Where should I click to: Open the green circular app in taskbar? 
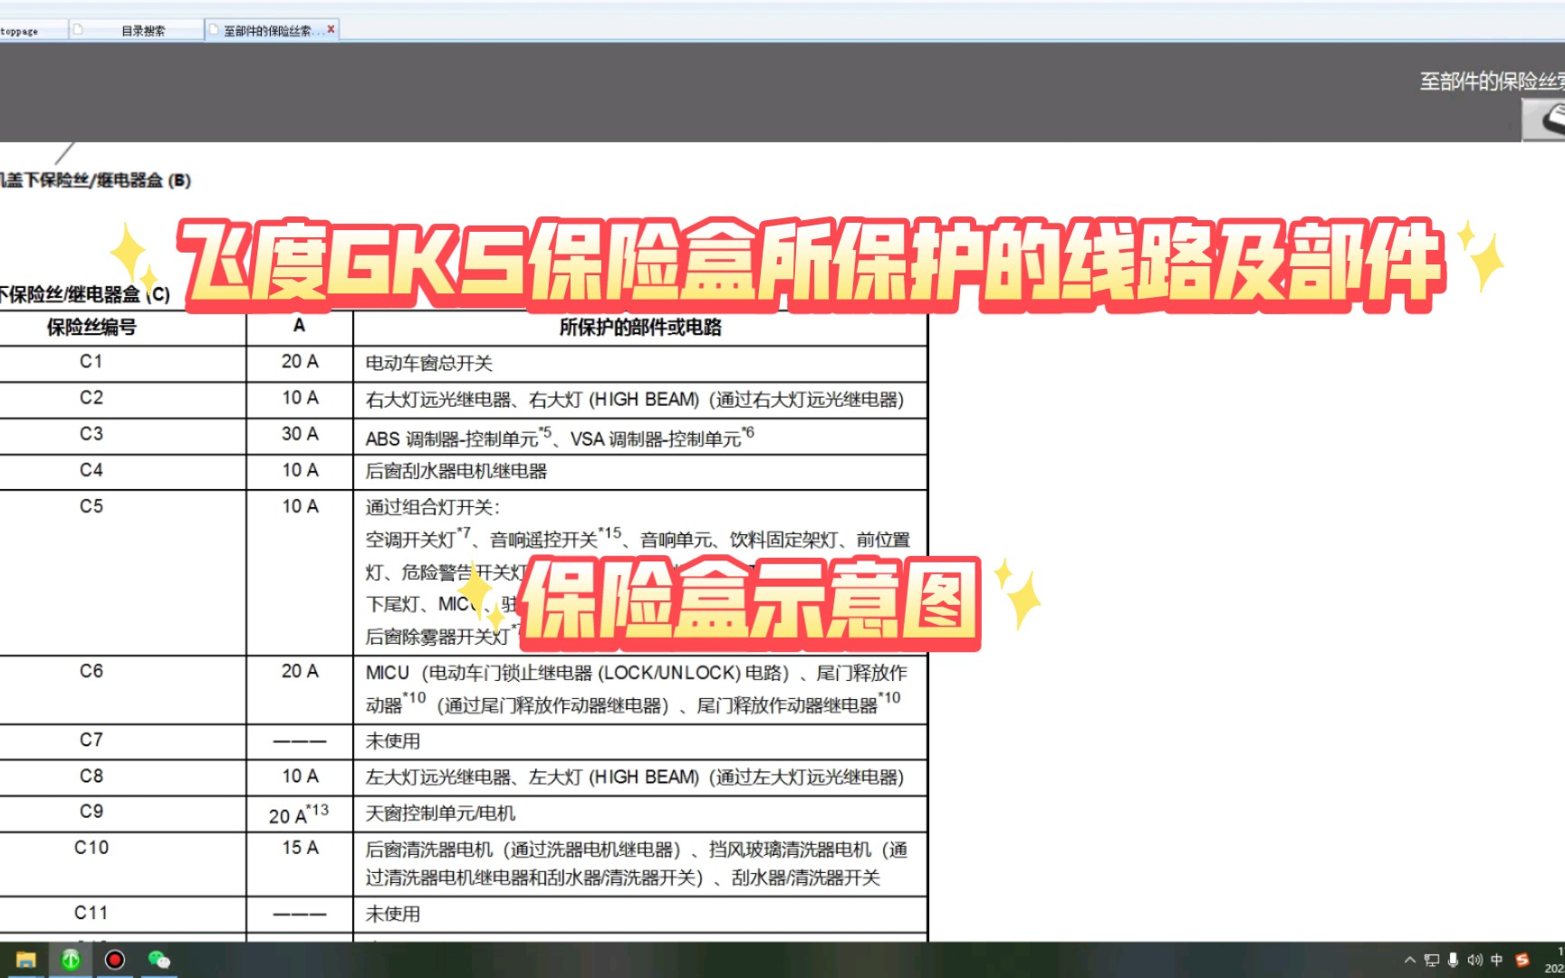[71, 960]
